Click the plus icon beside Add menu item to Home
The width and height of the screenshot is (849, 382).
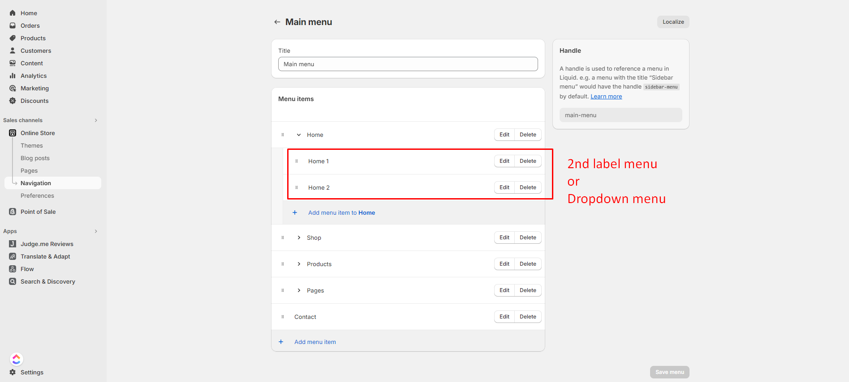point(295,212)
